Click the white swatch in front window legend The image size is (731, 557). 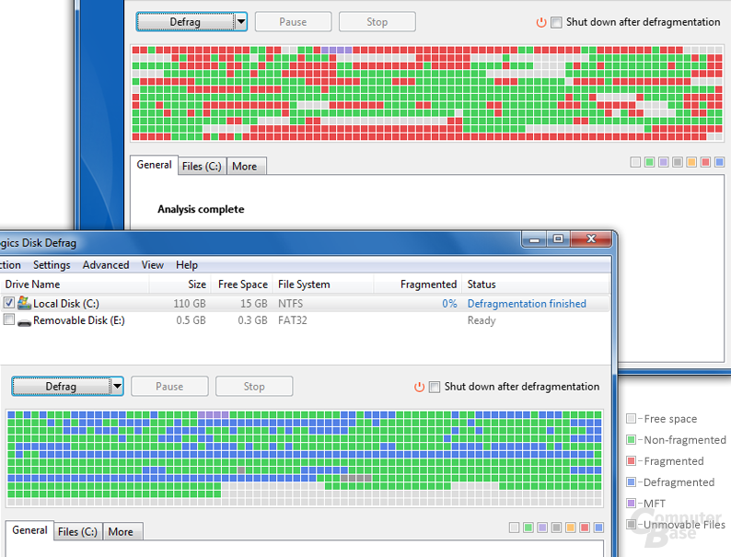514,528
